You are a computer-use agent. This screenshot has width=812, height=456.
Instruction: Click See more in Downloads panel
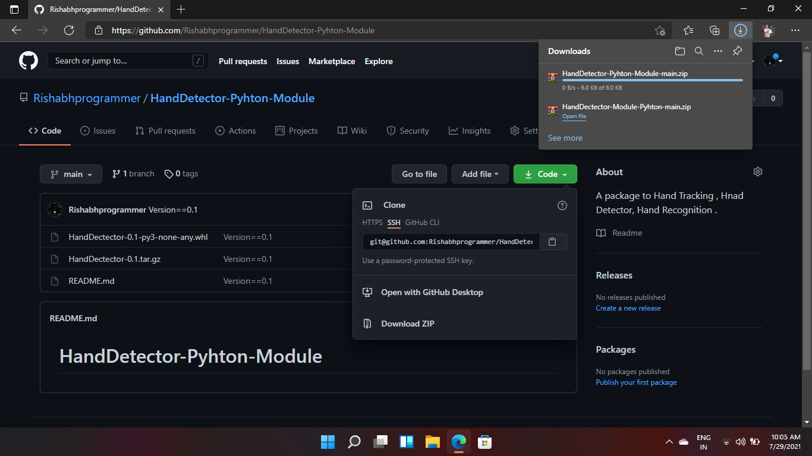[x=565, y=138]
